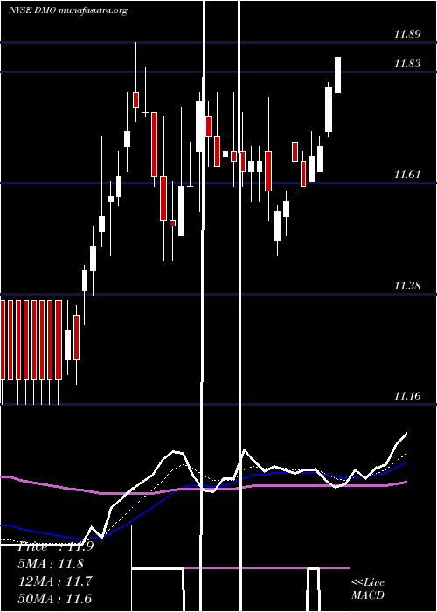Select the 11.89 price level label

point(407,34)
